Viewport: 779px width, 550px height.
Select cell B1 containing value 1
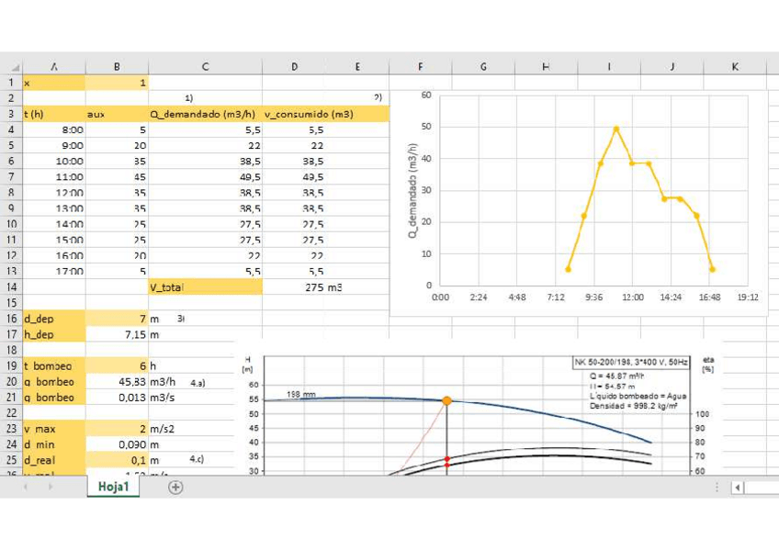click(117, 83)
